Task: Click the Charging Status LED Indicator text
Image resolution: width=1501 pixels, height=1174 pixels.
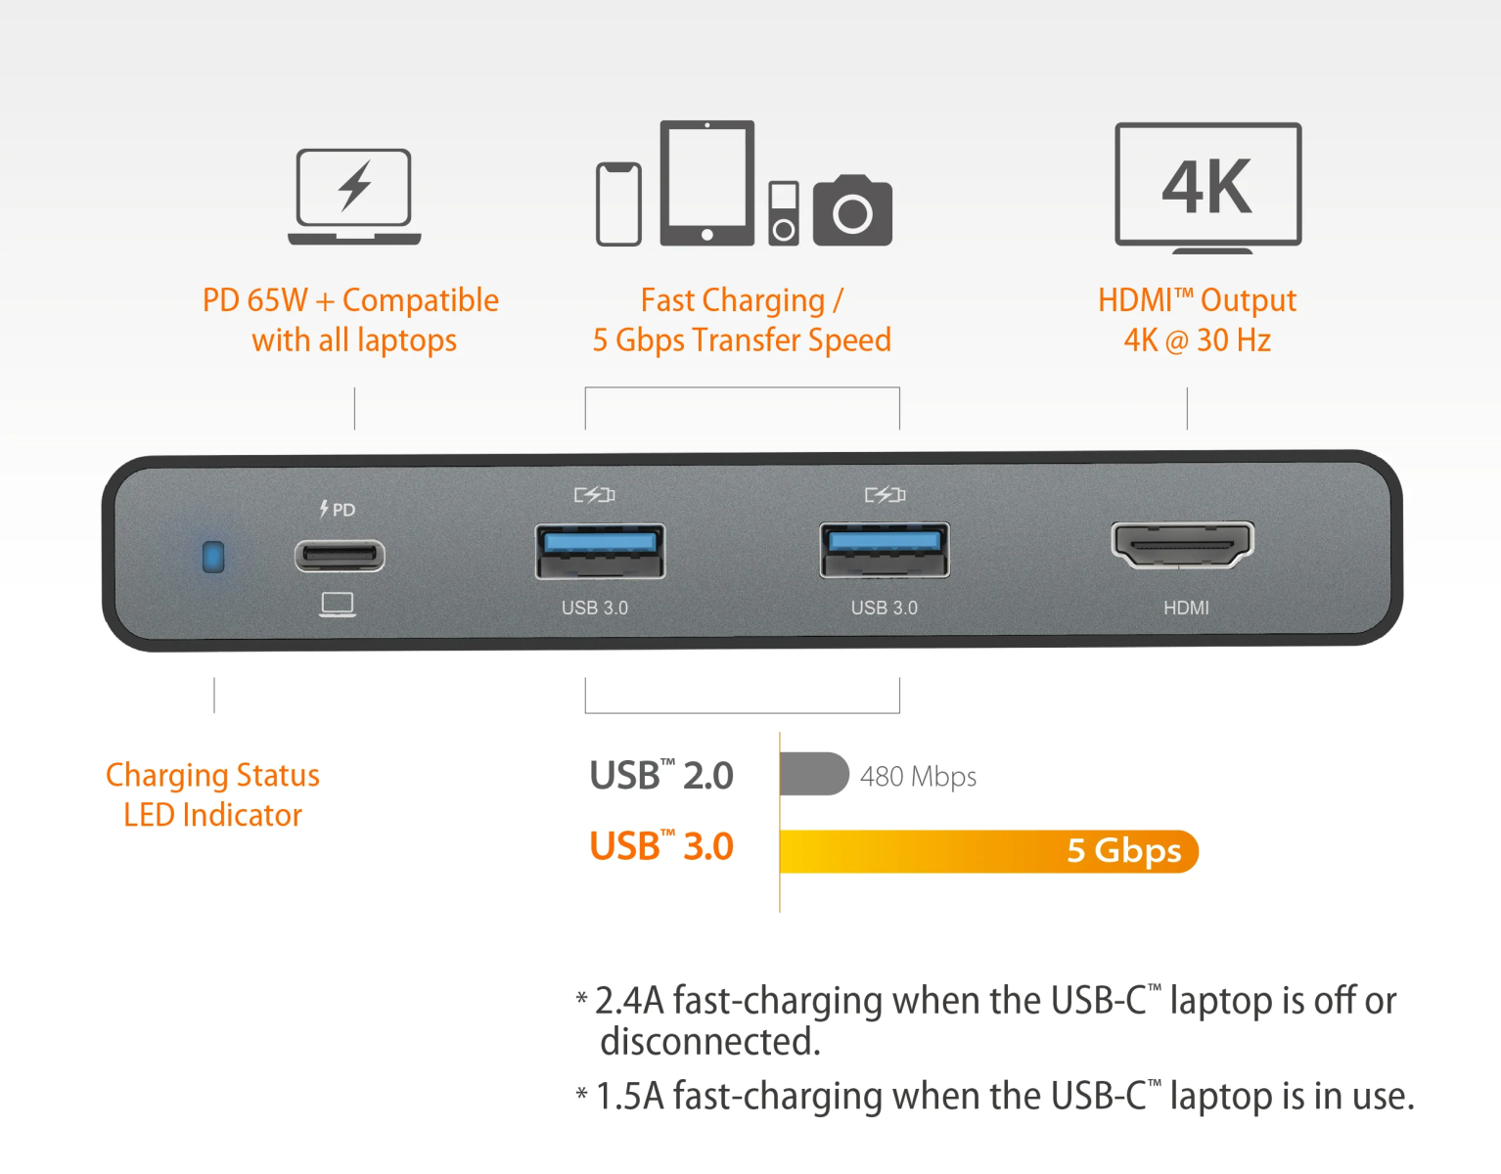Action: click(x=212, y=794)
